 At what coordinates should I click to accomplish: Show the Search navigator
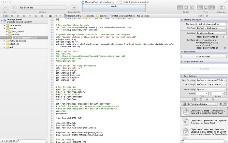coord(18,16)
